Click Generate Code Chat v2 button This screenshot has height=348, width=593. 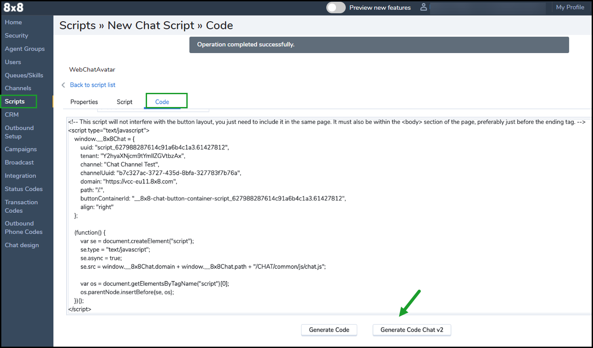(x=412, y=330)
